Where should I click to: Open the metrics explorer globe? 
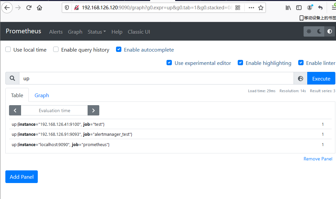301,79
